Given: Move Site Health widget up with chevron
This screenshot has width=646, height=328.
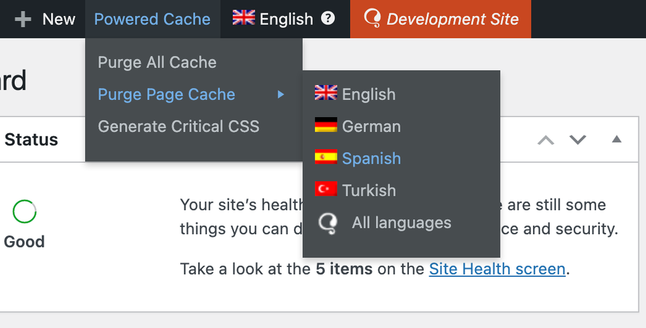Looking at the screenshot, I should point(546,140).
